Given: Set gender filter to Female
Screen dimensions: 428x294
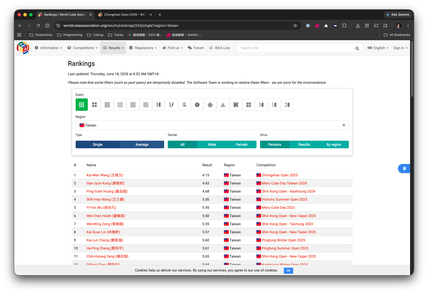Looking at the screenshot, I should coord(242,144).
